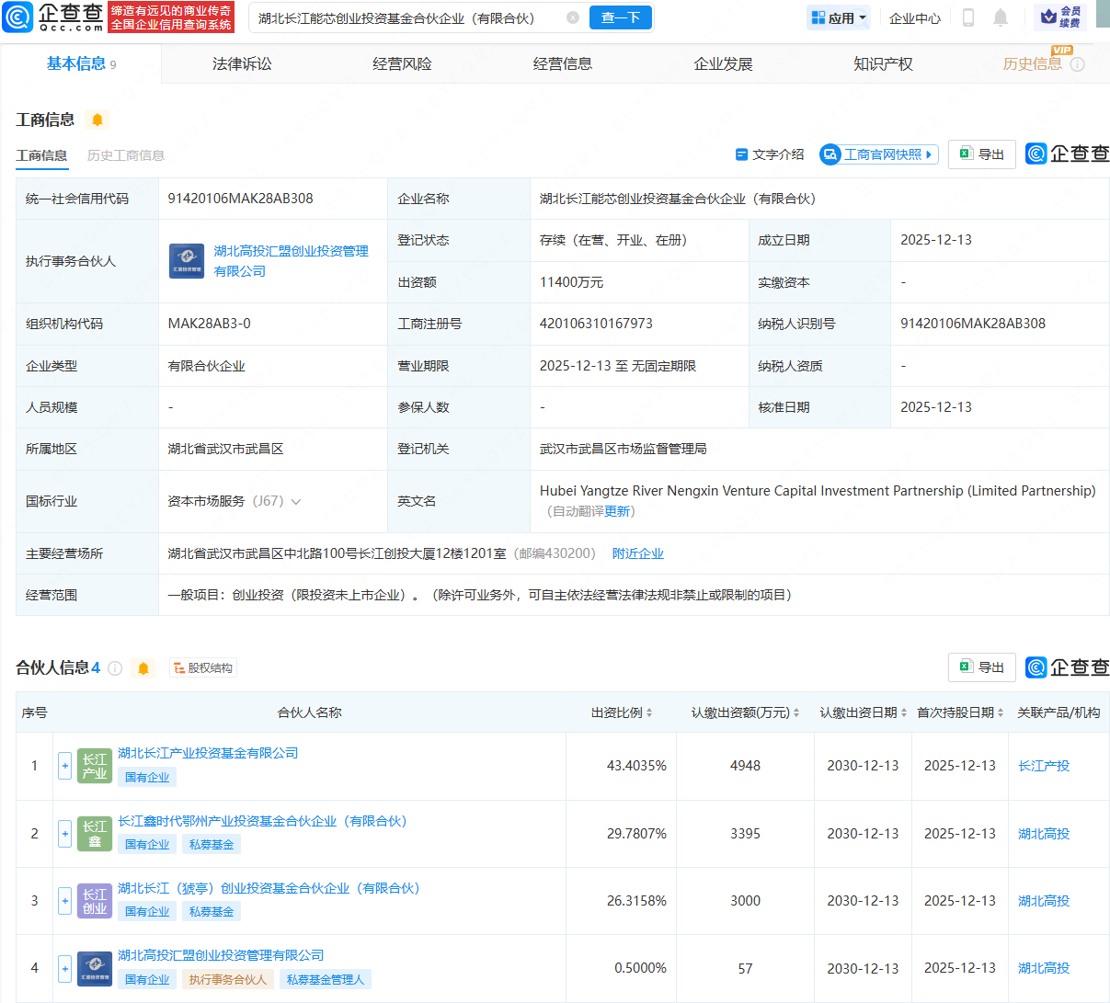Expand row 3 partner details

(x=64, y=901)
